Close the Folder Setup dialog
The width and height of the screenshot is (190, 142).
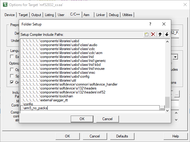(x=164, y=24)
